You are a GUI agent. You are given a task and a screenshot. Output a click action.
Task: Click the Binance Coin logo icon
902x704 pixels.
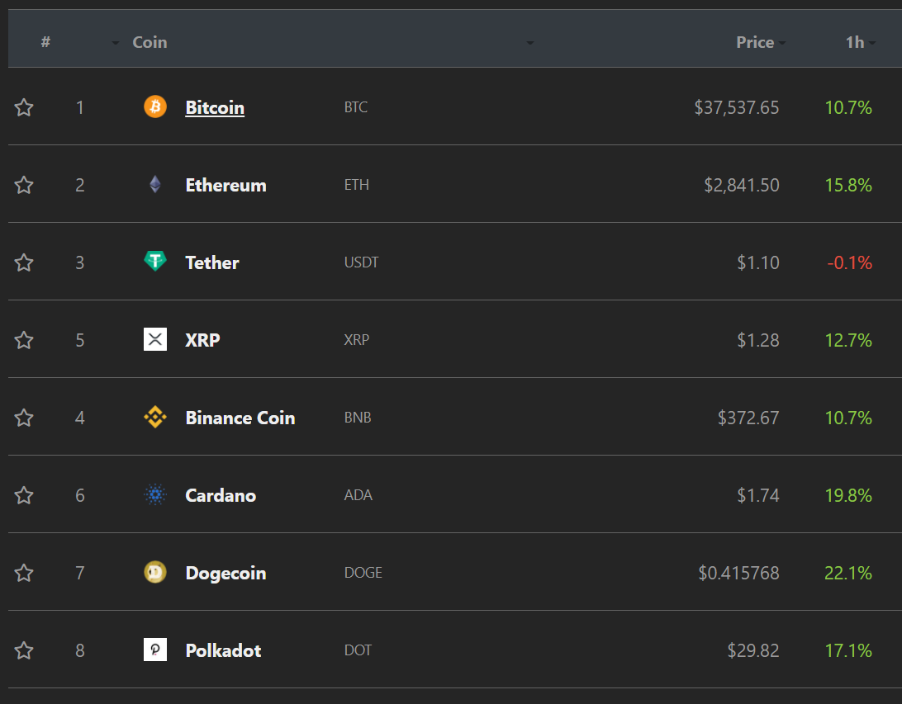(x=155, y=418)
